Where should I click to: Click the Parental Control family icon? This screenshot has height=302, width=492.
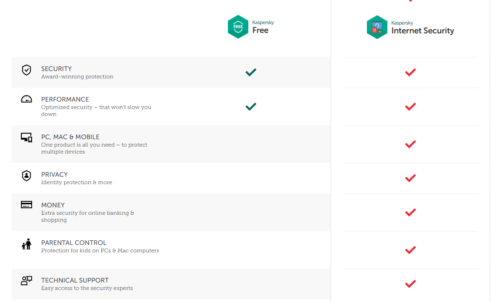click(x=27, y=244)
